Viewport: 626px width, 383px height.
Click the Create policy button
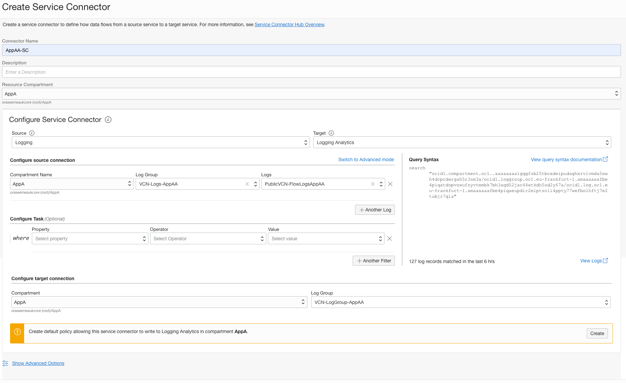(x=597, y=333)
